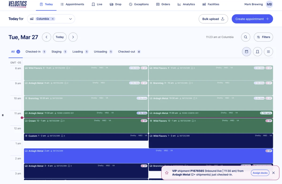The width and height of the screenshot is (282, 184).
Task: Go to next day arrow
Action: click(x=73, y=37)
